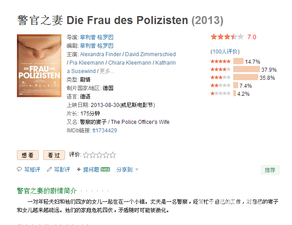
Task: Click the speech bubble icon beside 写短评
Action: tap(19, 169)
